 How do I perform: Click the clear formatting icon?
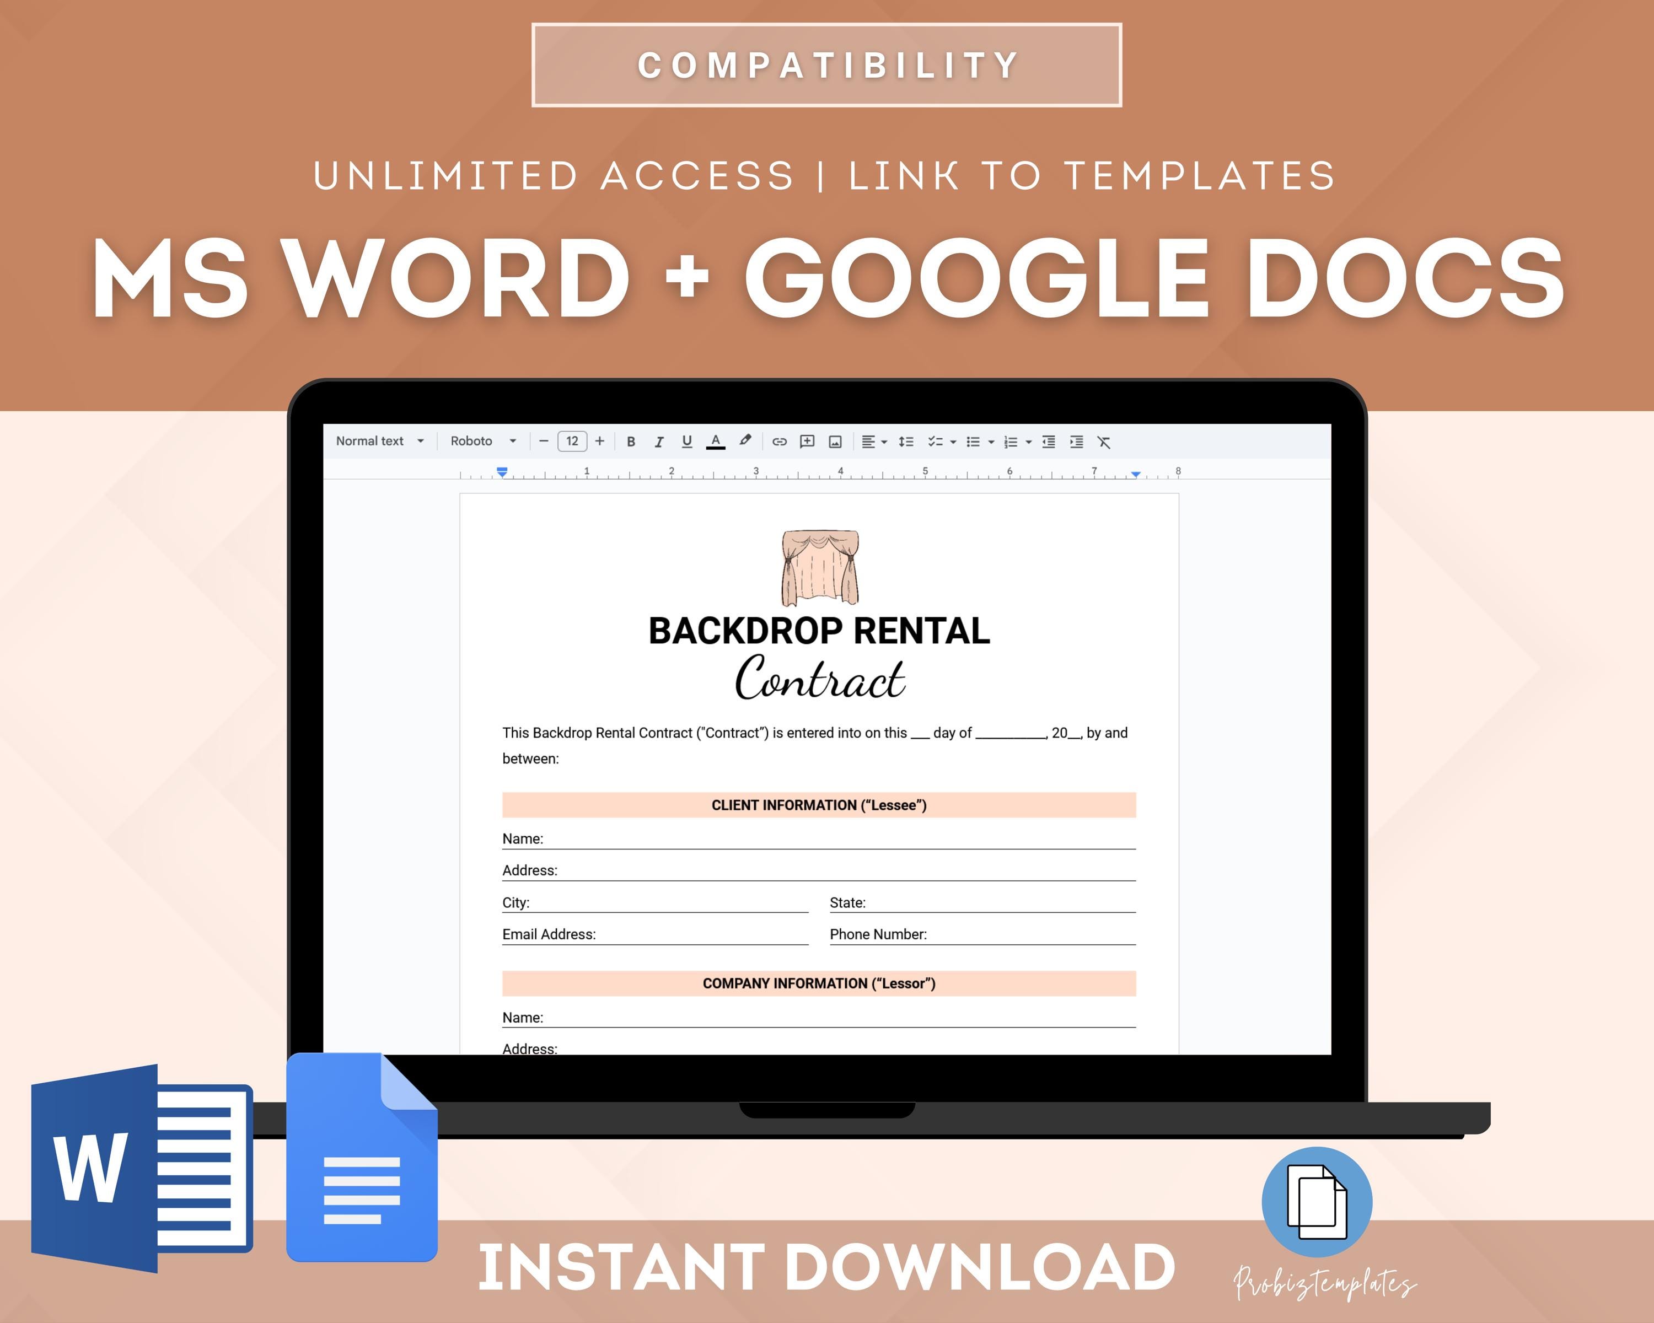[1104, 442]
